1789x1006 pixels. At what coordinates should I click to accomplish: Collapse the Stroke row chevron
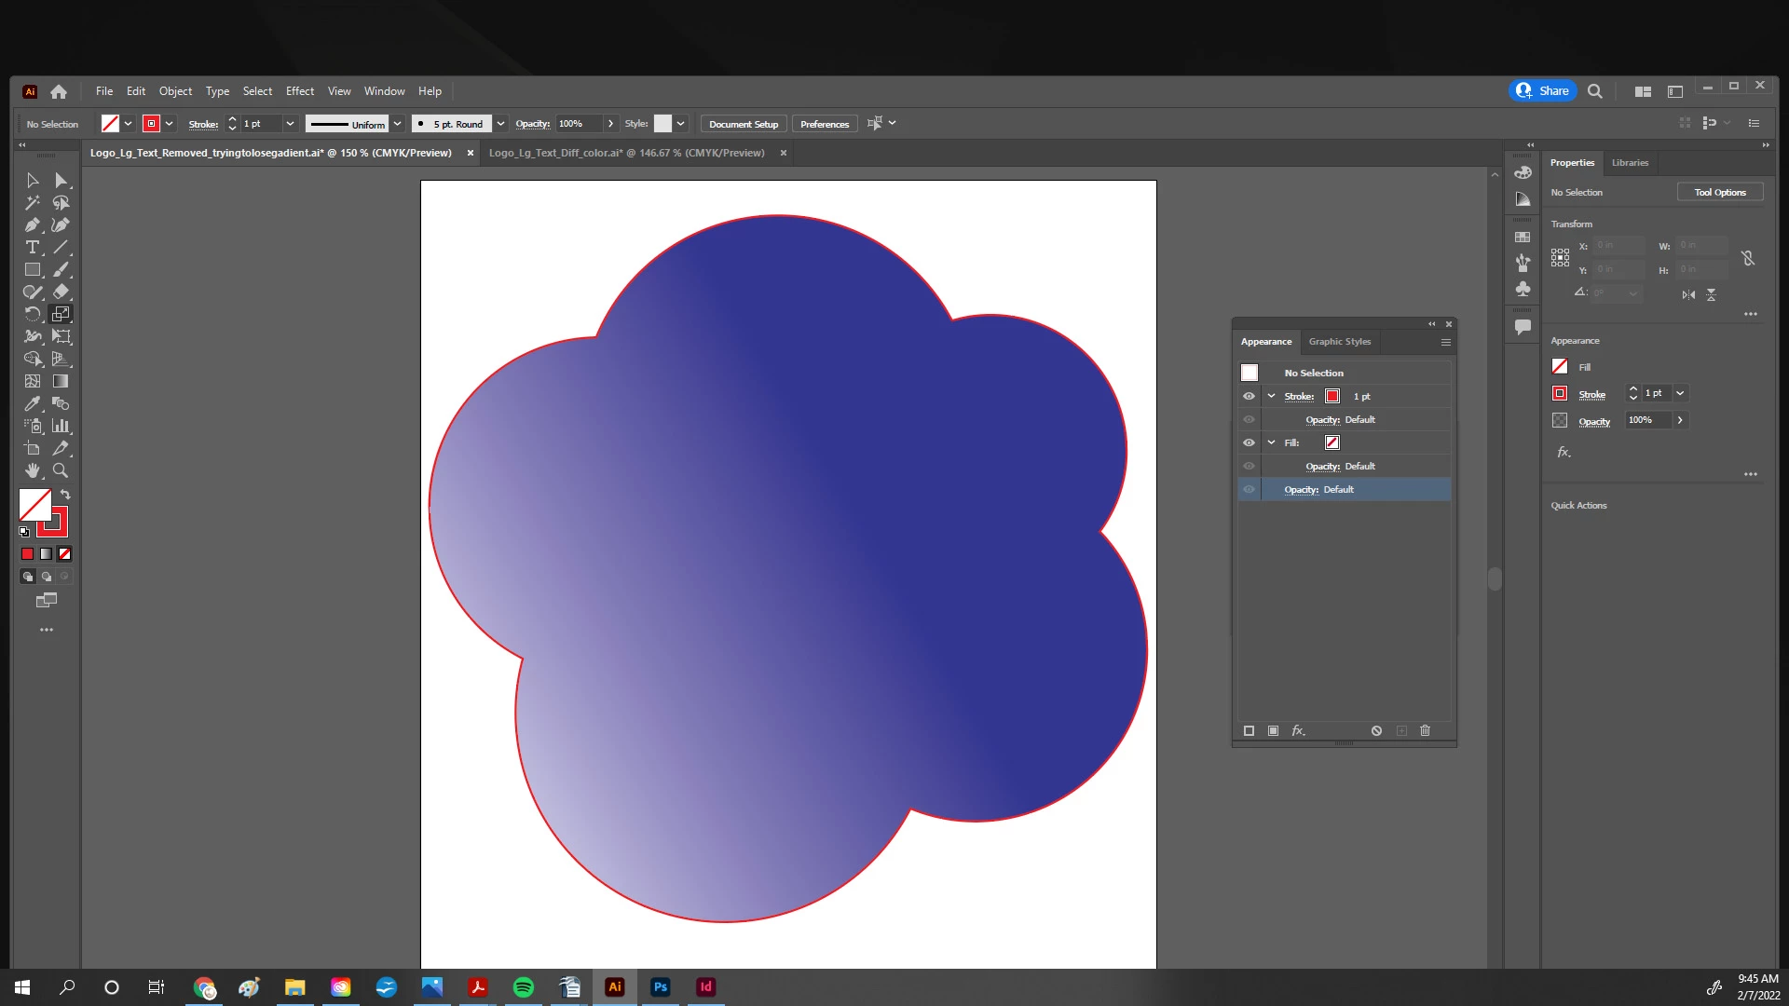[1271, 396]
